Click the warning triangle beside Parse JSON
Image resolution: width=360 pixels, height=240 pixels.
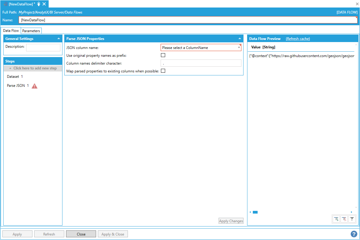pyautogui.click(x=35, y=86)
